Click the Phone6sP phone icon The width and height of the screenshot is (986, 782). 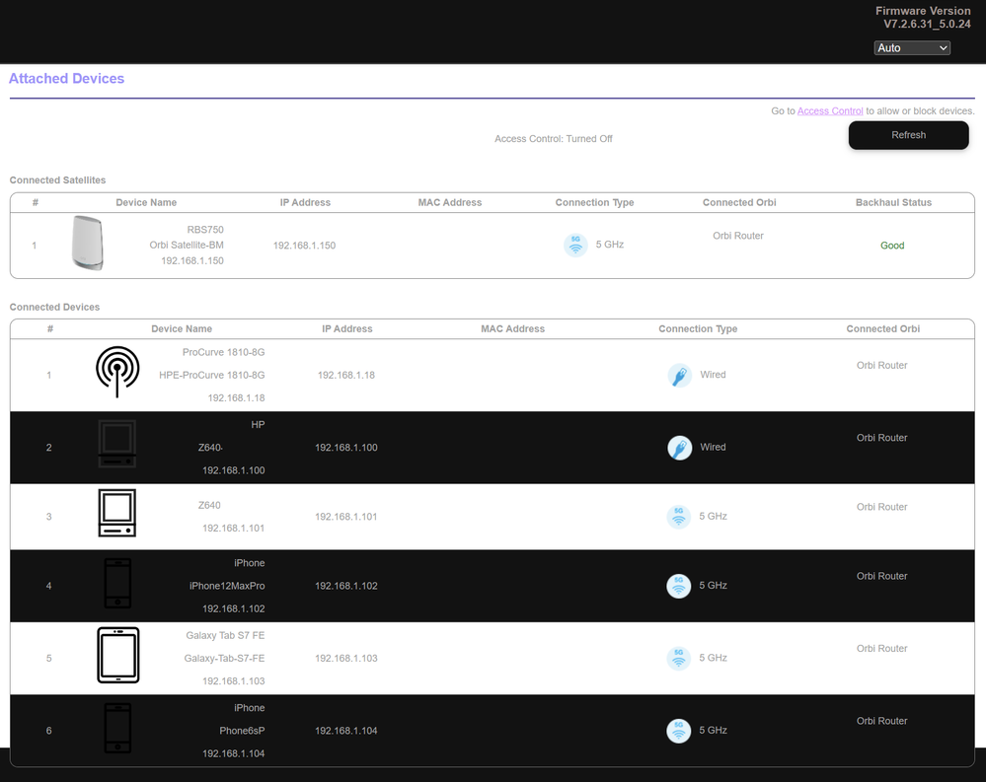pyautogui.click(x=116, y=729)
